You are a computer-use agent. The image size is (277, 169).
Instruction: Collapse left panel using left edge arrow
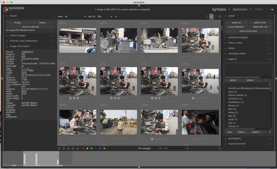pyautogui.click(x=2, y=78)
